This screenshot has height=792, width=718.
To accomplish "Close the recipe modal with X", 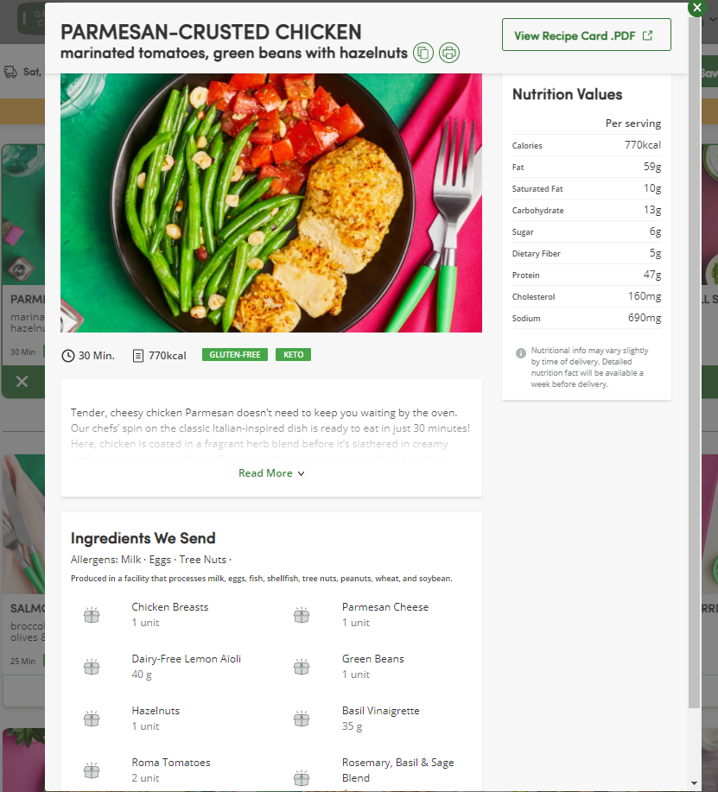I will click(x=696, y=8).
